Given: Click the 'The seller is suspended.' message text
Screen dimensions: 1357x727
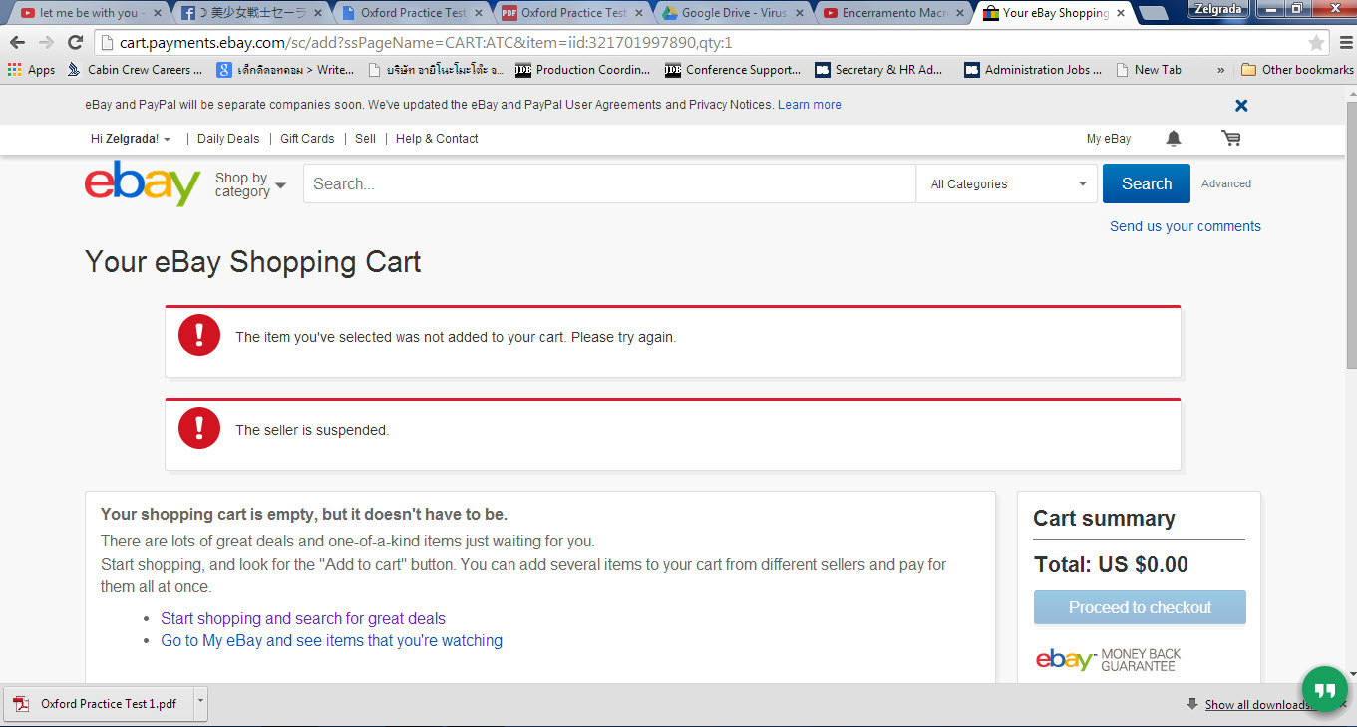Looking at the screenshot, I should tap(312, 430).
